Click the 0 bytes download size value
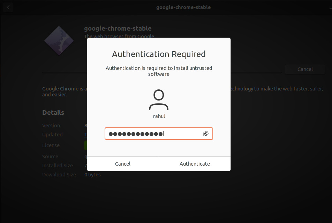The width and height of the screenshot is (332, 223). (x=92, y=175)
